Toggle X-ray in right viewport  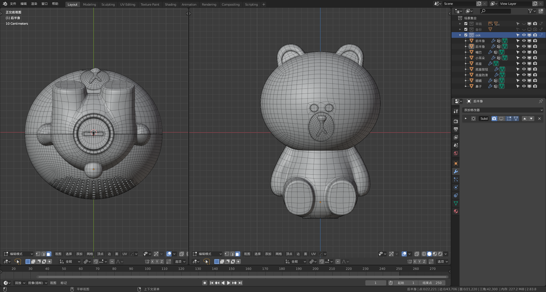417,254
